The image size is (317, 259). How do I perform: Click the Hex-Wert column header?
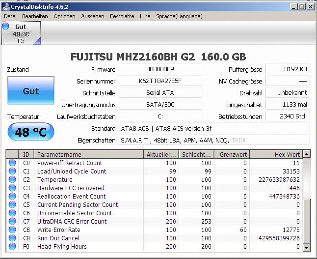pyautogui.click(x=276, y=154)
